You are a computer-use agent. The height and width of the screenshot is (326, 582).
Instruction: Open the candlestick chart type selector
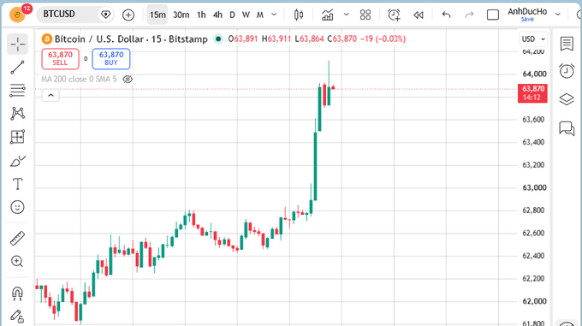pyautogui.click(x=299, y=15)
